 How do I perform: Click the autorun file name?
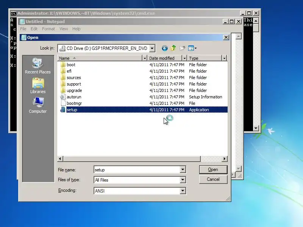(74, 97)
